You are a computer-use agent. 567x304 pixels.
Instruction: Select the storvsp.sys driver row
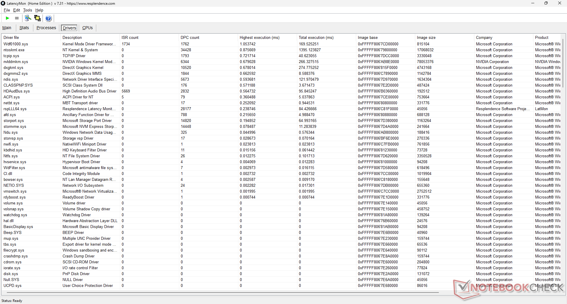pyautogui.click(x=281, y=138)
